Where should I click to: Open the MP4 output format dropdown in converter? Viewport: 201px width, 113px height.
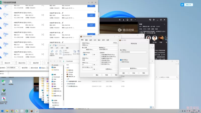(x=13, y=68)
